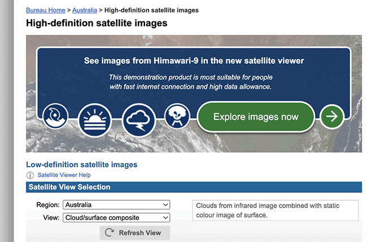The height and width of the screenshot is (242, 367).
Task: Click the Refresh View button
Action: tap(135, 232)
